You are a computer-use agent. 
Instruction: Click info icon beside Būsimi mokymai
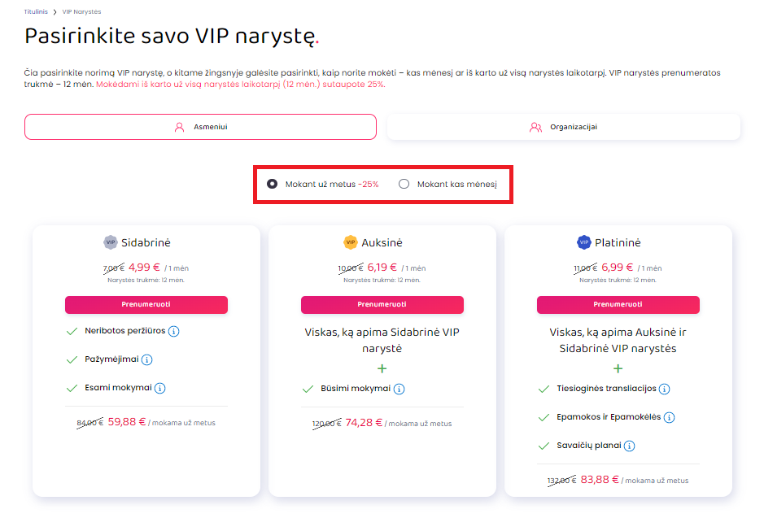pyautogui.click(x=399, y=389)
